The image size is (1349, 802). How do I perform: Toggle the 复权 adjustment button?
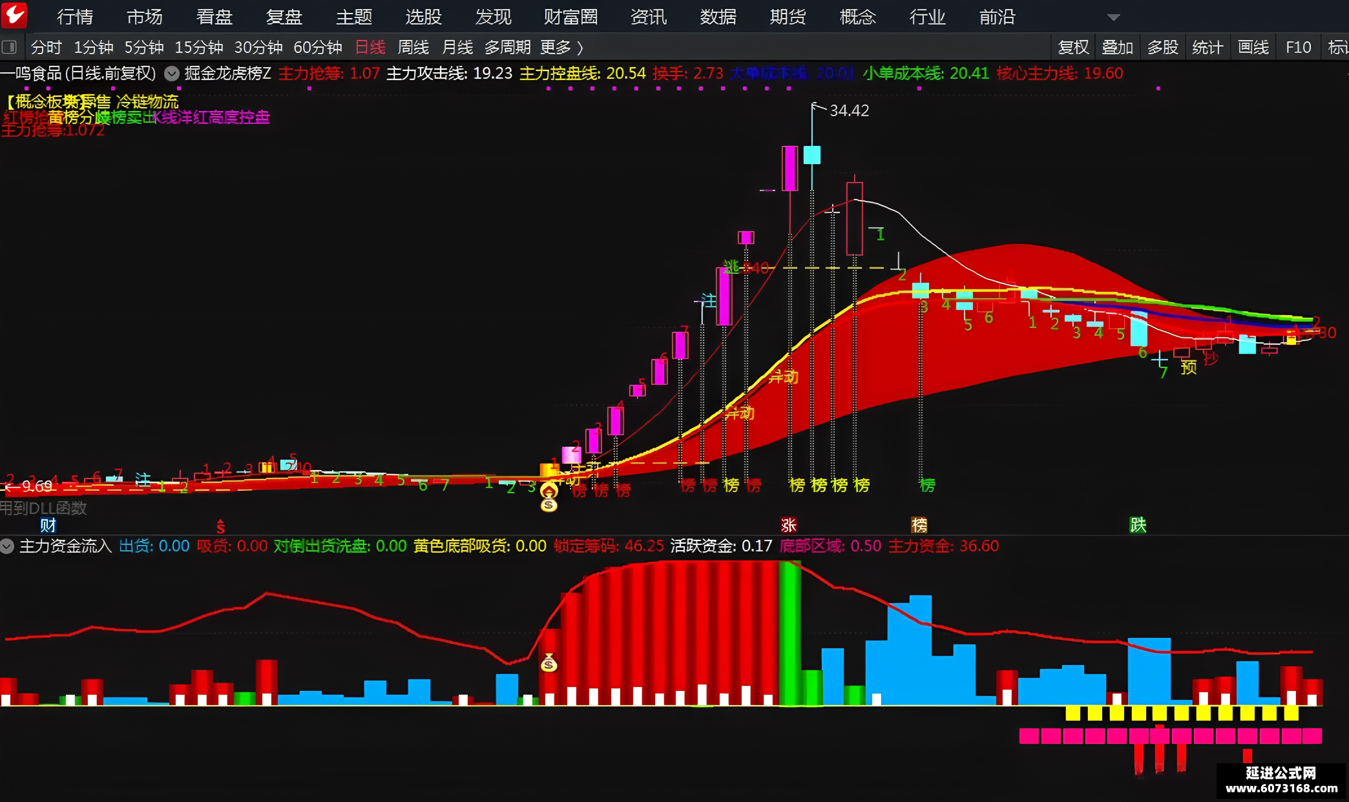point(1073,47)
